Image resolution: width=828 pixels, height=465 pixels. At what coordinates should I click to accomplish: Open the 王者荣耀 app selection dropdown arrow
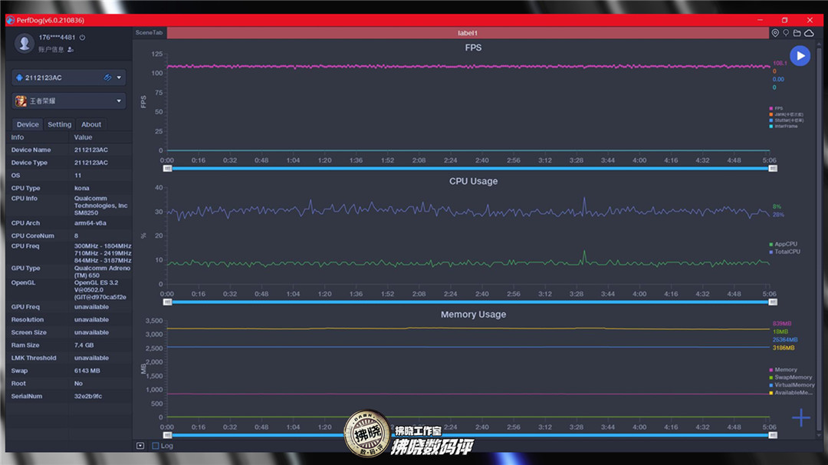[x=119, y=101]
